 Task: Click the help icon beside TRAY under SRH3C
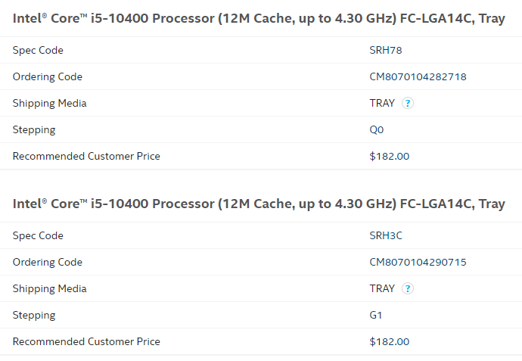pos(408,288)
